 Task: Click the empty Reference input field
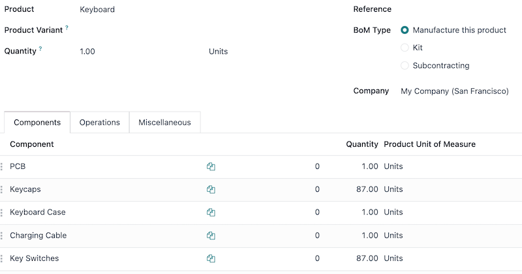[x=457, y=10]
